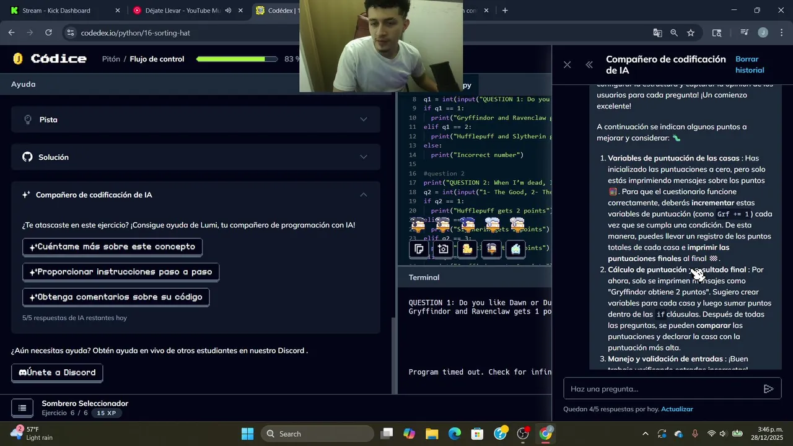Viewport: 793px width, 446px height.
Task: Click the Borrar historial link
Action: click(750, 64)
